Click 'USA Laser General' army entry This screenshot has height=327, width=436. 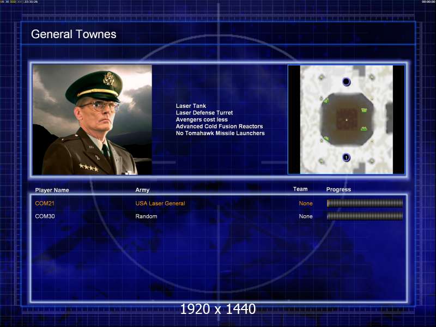(160, 203)
